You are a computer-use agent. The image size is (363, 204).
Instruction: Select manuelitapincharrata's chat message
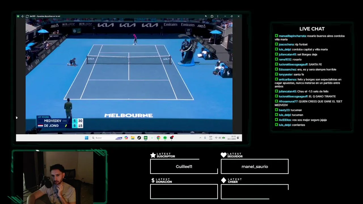click(310, 38)
